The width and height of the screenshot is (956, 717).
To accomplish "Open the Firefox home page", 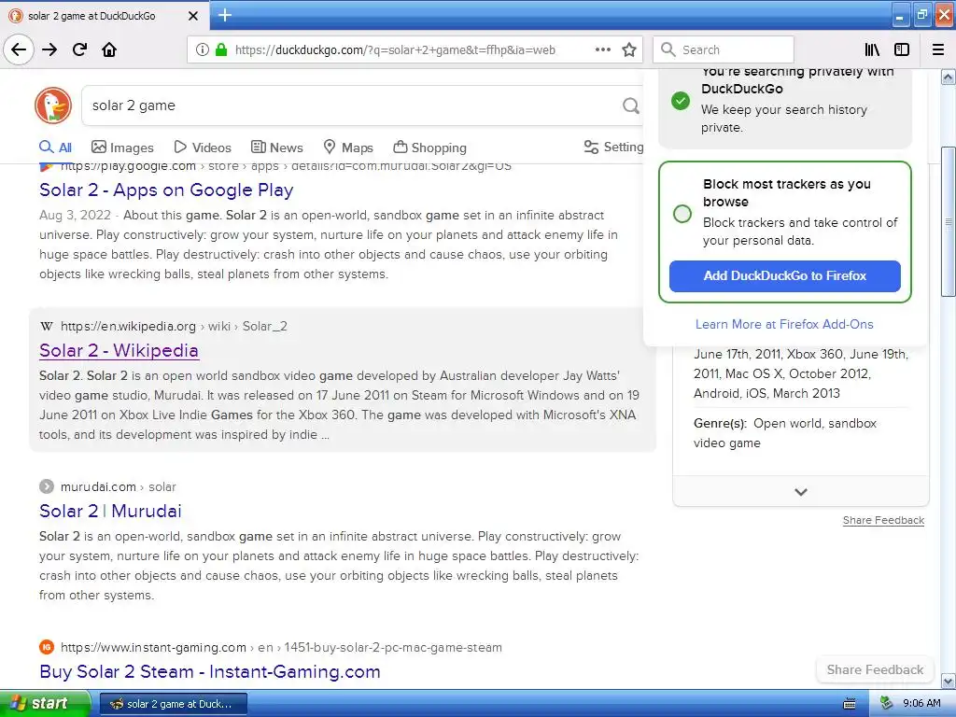I will [109, 49].
